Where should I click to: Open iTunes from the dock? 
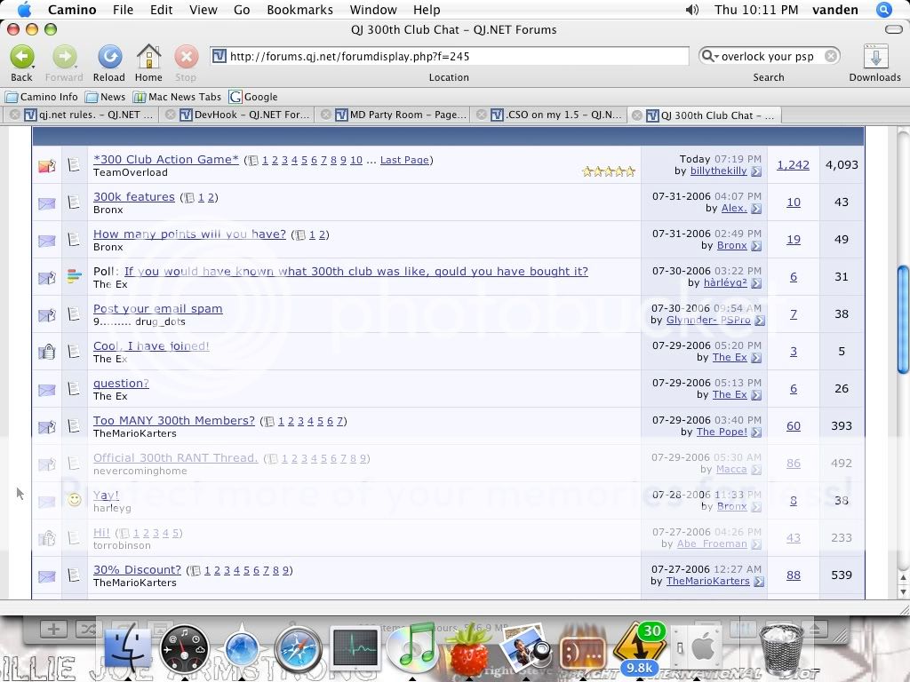tap(412, 646)
